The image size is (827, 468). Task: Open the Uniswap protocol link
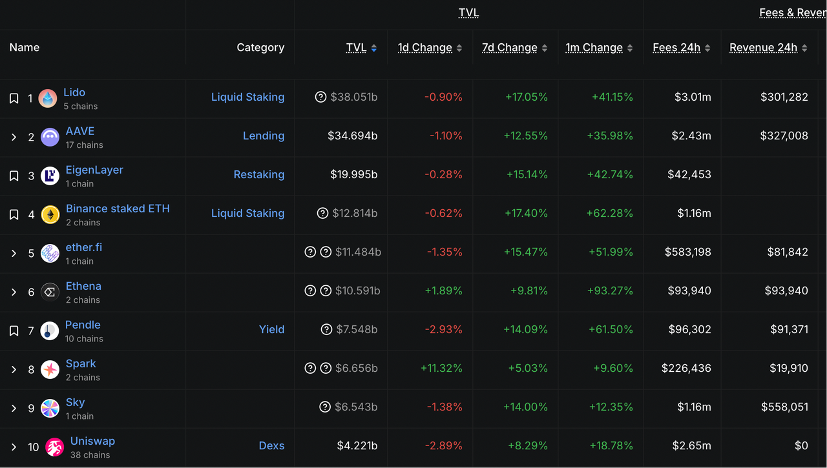point(92,441)
